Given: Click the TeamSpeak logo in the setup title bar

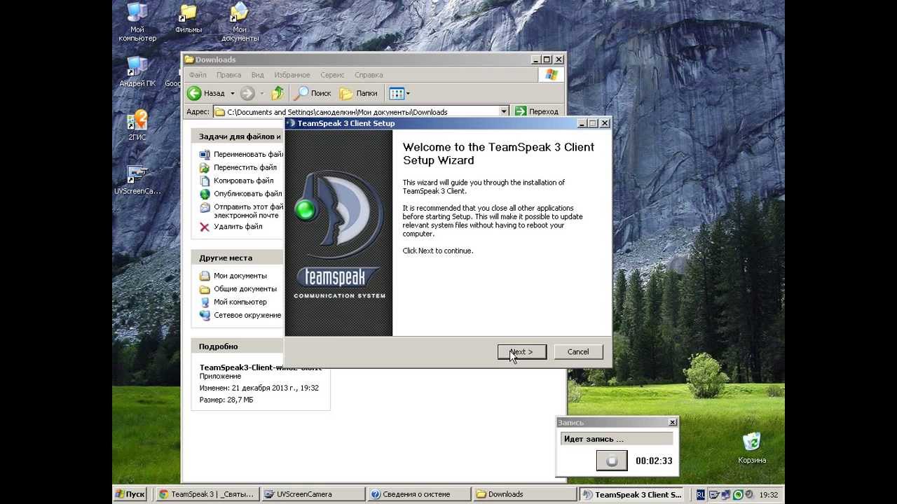Looking at the screenshot, I should (x=291, y=123).
